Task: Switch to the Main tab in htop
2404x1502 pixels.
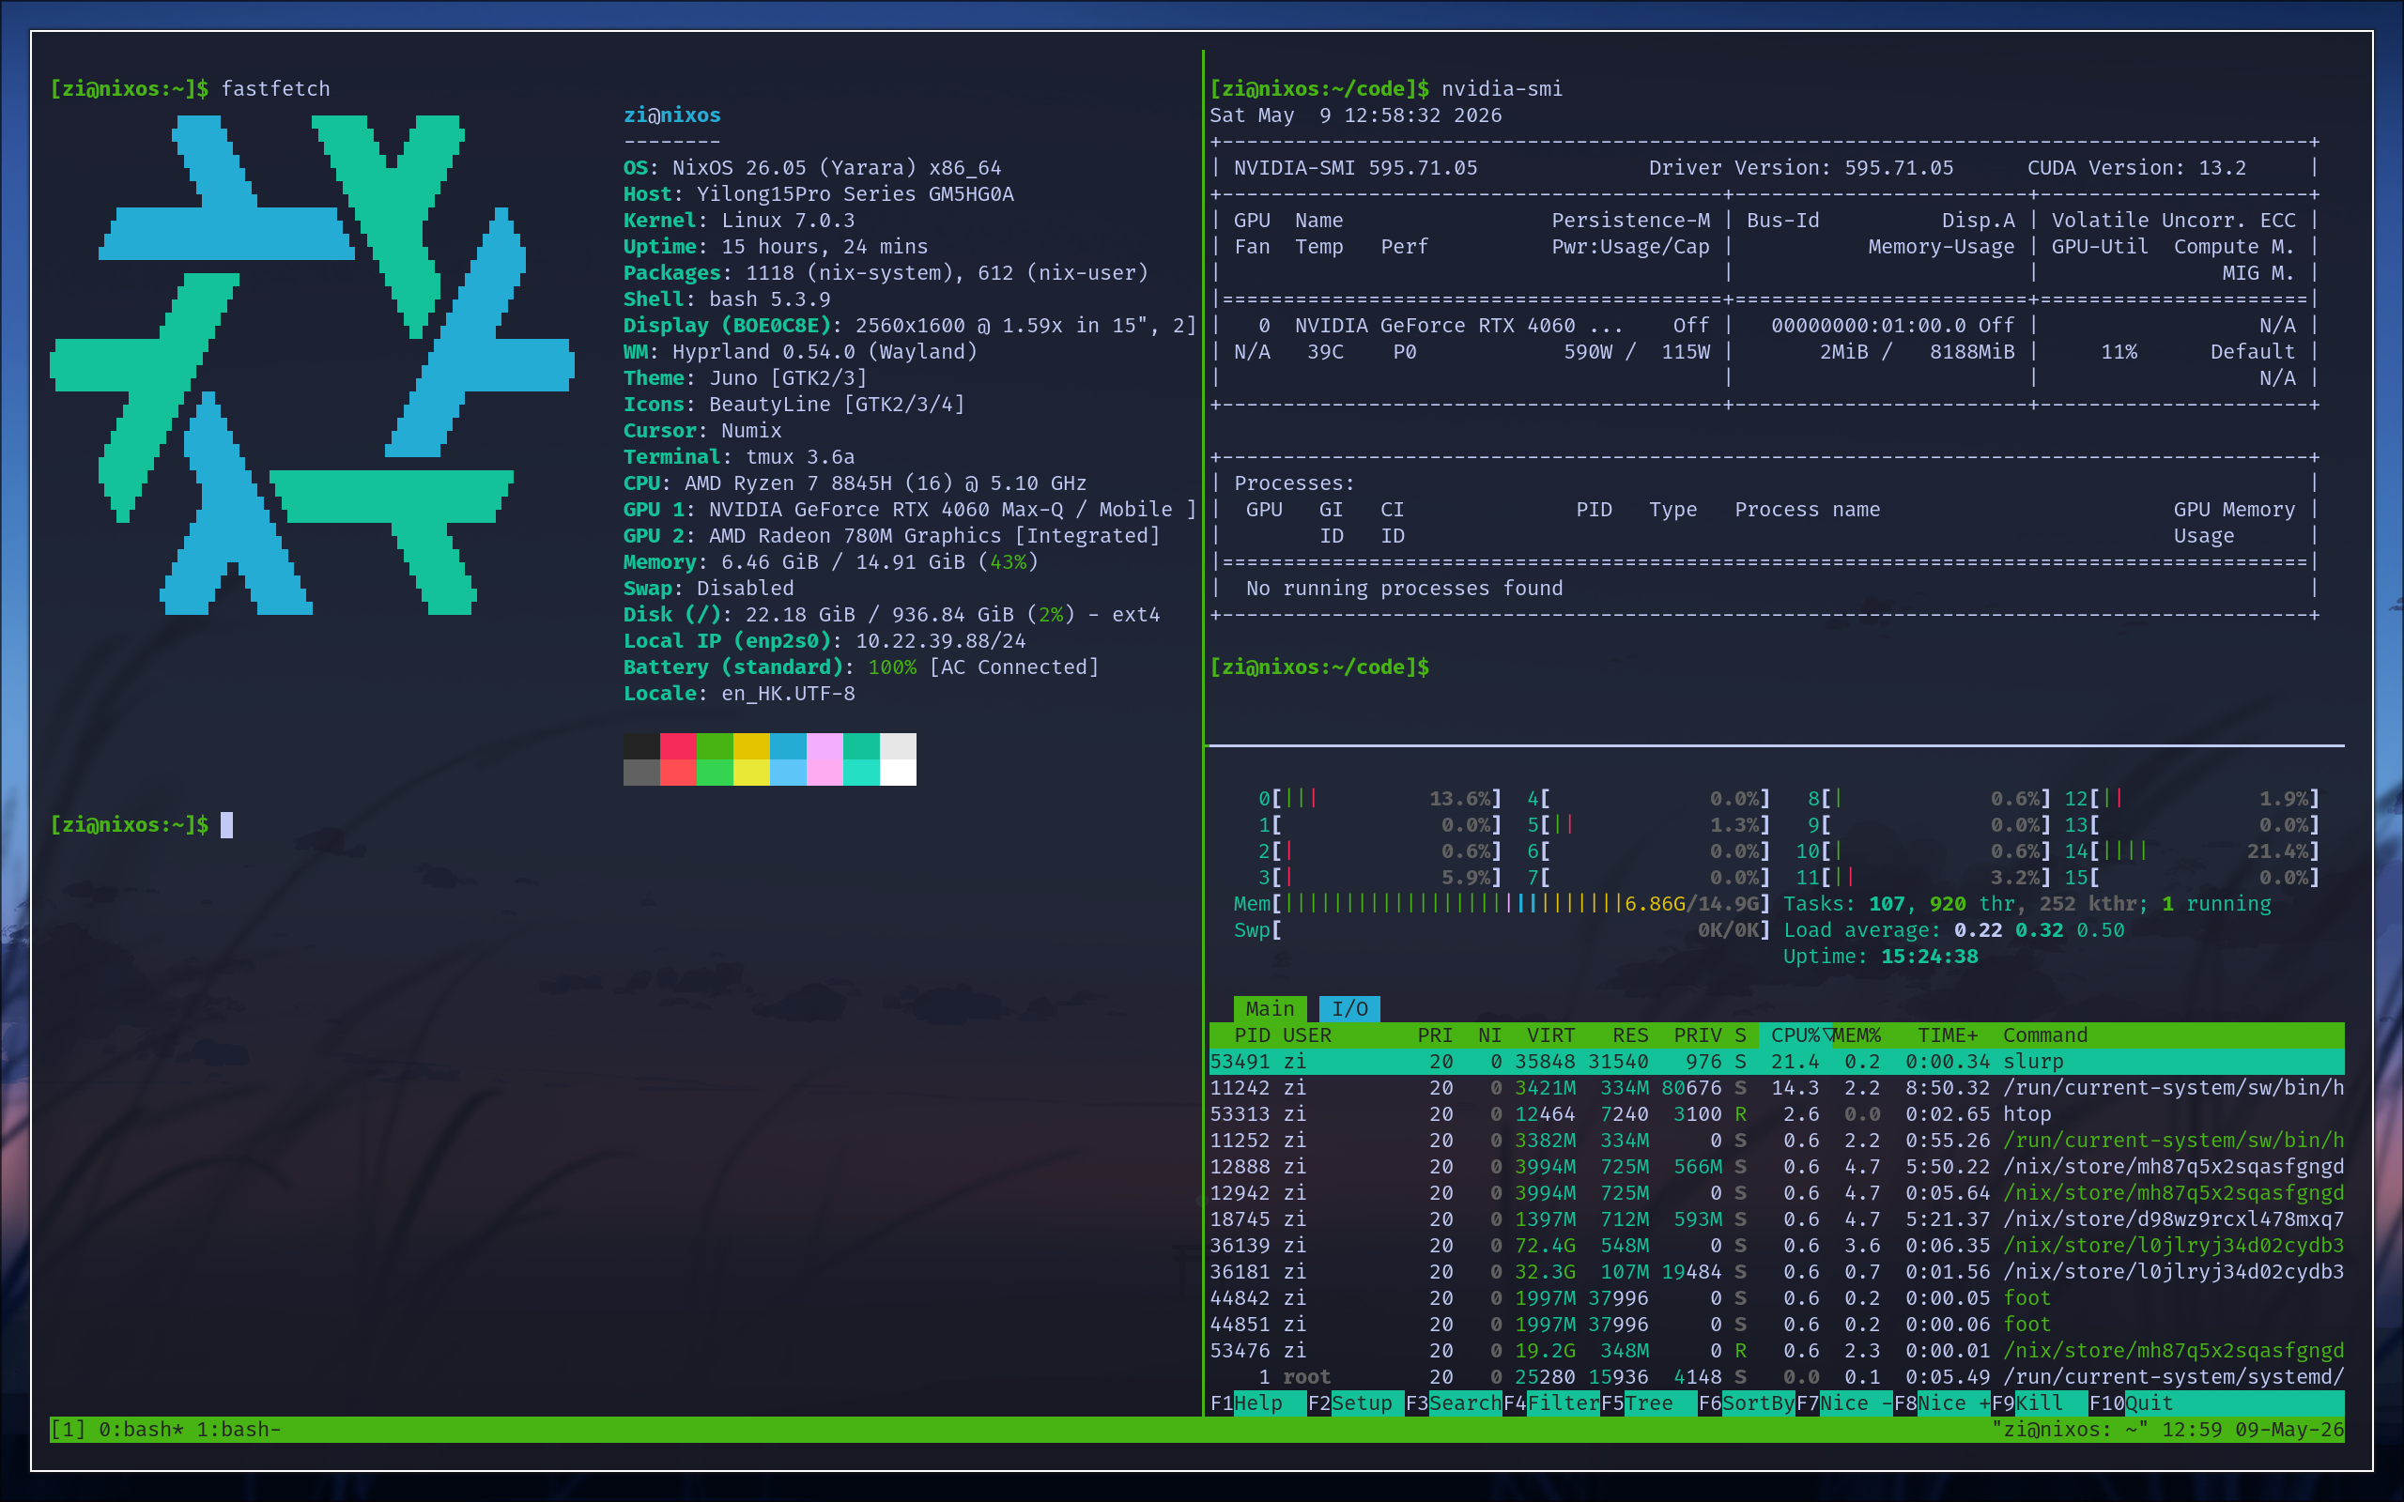Action: (x=1270, y=1008)
